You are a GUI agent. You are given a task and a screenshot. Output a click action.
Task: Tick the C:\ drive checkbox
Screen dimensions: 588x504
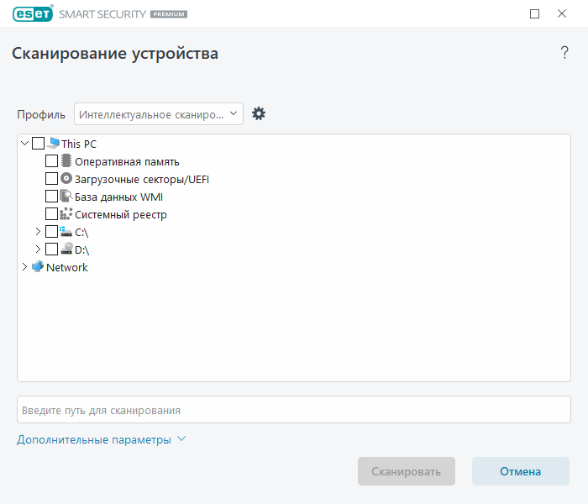coord(52,231)
